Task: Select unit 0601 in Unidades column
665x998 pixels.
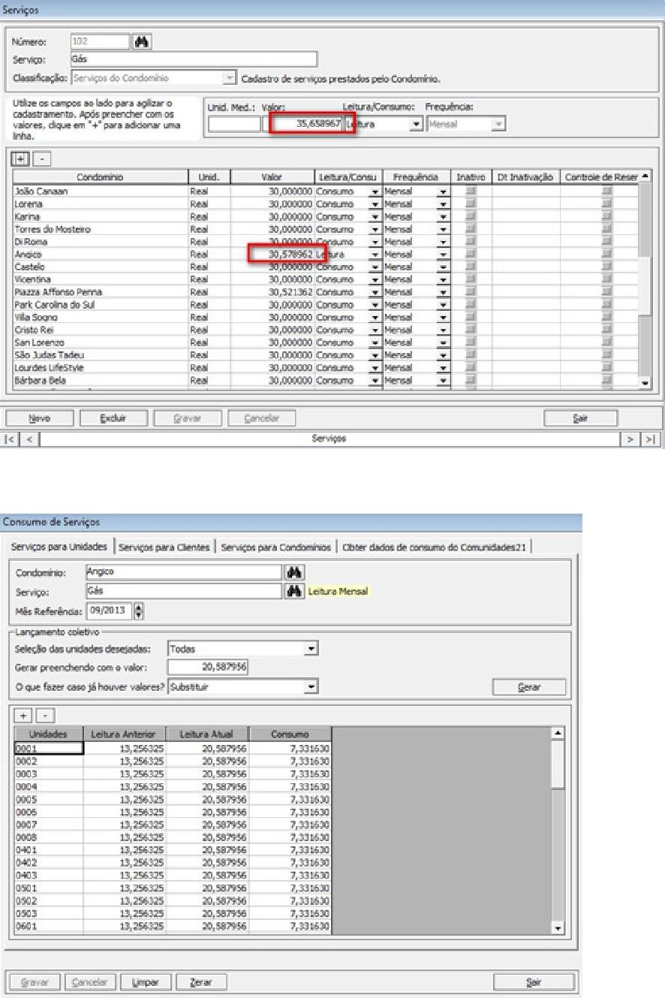Action: pos(49,927)
